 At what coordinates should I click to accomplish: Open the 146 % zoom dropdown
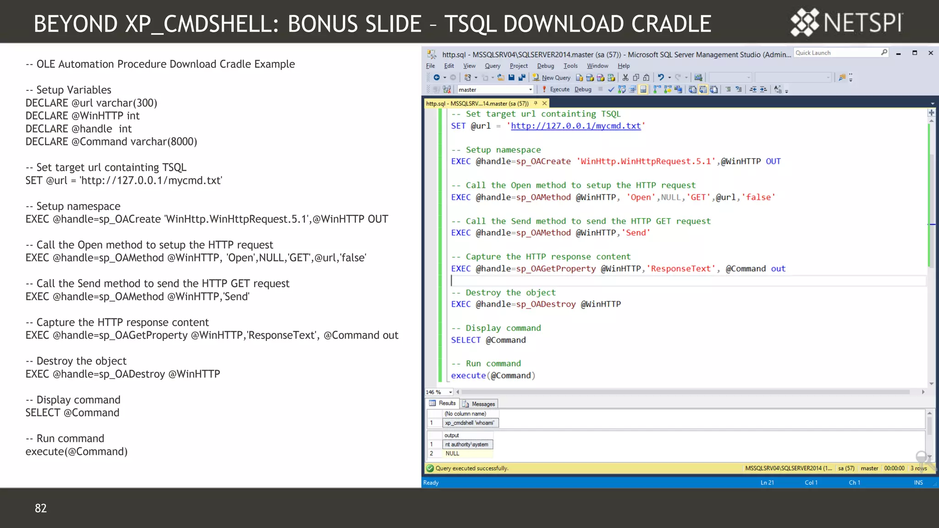pos(451,392)
